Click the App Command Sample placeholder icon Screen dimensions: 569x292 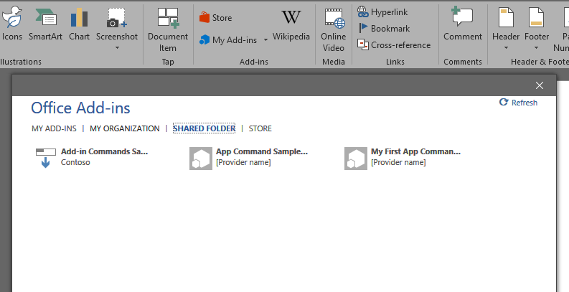201,159
